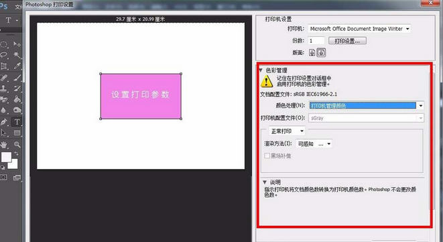Viewport: 443px width, 242px height.
Task: Open the printer profile sGray dropdown
Action: (x=367, y=118)
